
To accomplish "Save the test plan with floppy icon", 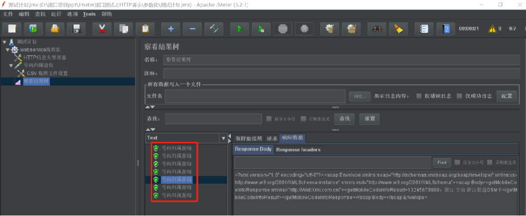I will click(x=76, y=29).
